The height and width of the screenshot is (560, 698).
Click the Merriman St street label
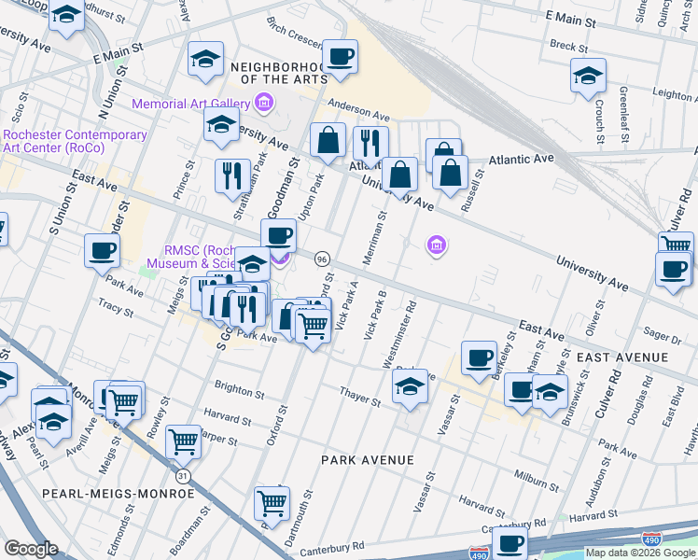click(375, 238)
